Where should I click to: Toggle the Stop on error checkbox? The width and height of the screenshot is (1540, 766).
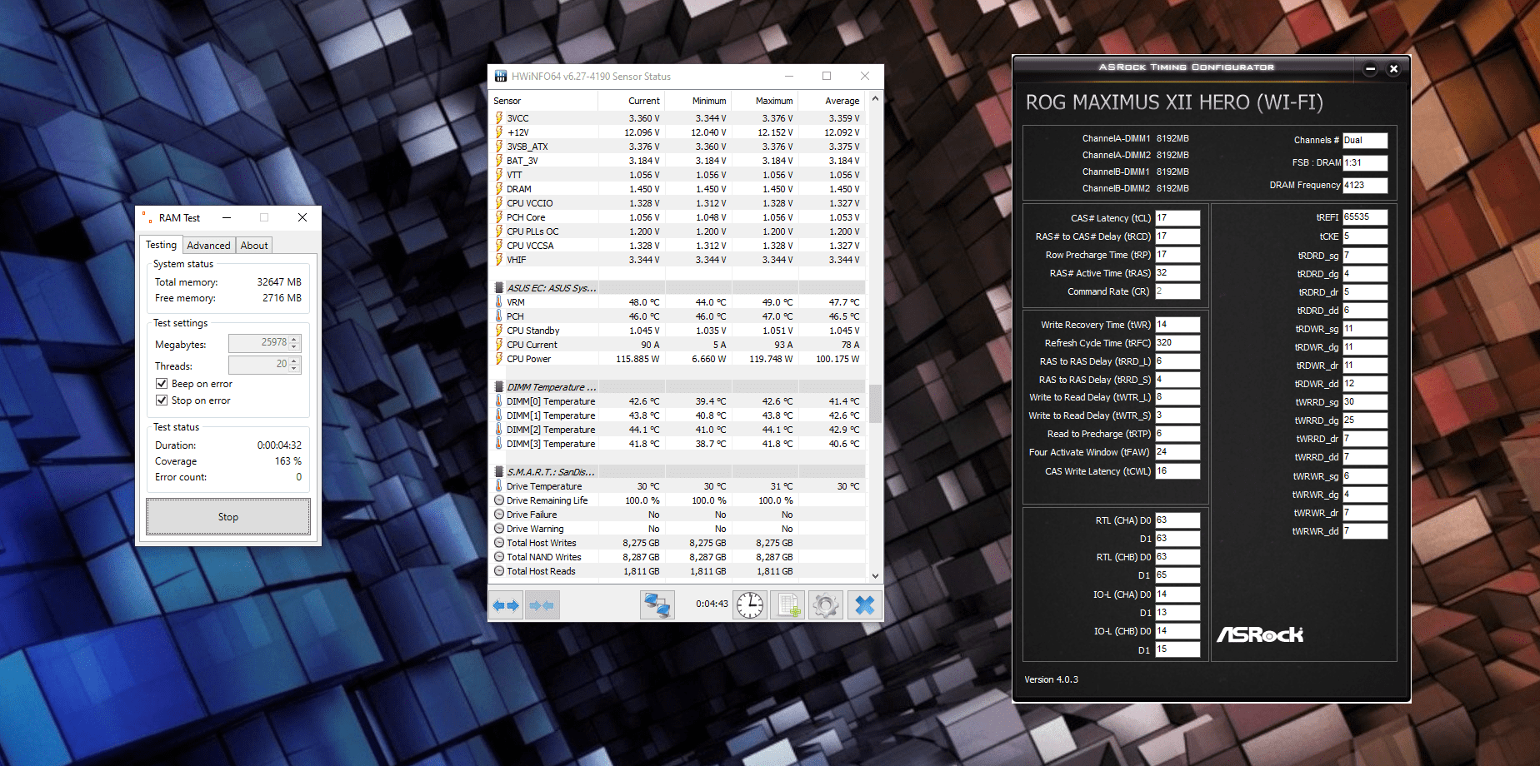click(x=162, y=400)
